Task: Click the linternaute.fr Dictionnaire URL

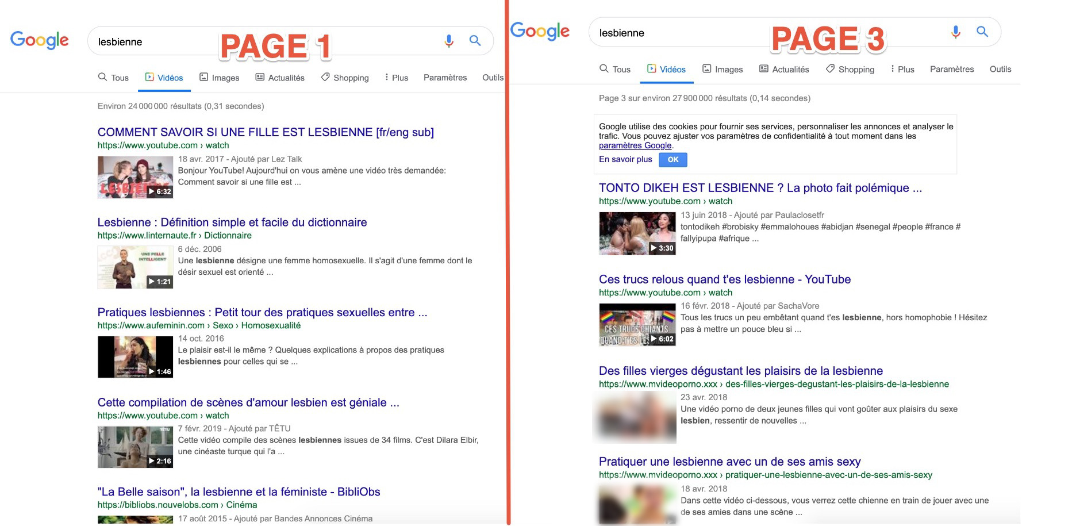Action: 175,235
